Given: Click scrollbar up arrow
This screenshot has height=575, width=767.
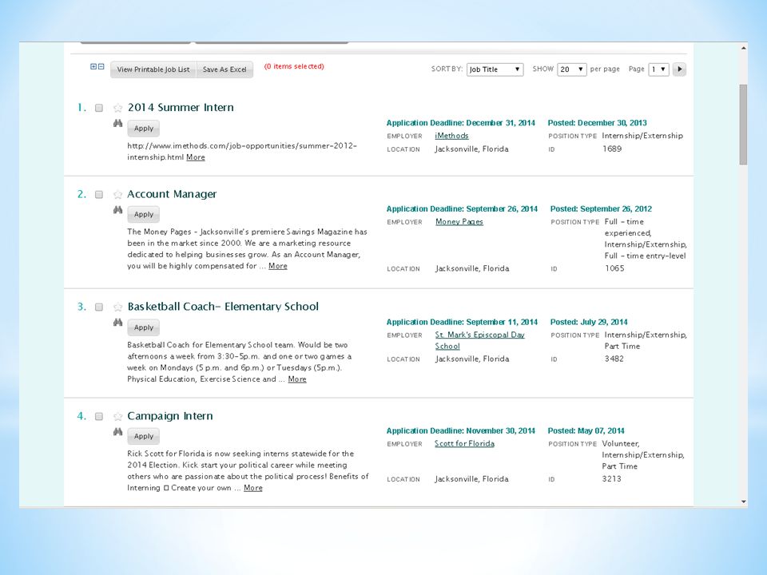Looking at the screenshot, I should 744,48.
